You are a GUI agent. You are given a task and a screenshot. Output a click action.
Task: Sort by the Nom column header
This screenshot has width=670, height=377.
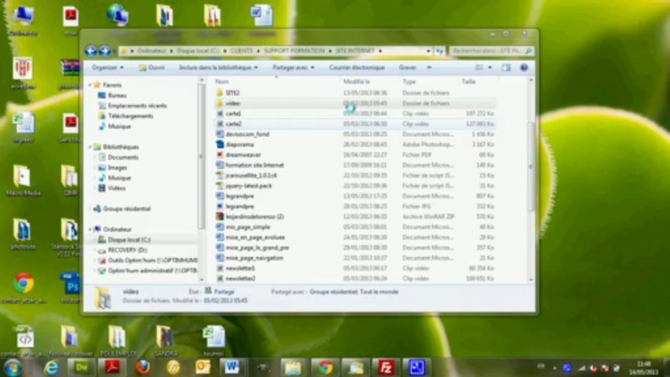(x=222, y=82)
